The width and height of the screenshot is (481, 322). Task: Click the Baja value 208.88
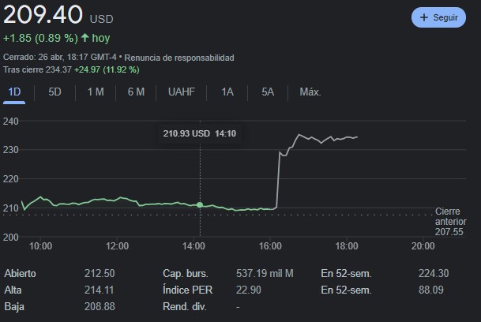(x=100, y=306)
